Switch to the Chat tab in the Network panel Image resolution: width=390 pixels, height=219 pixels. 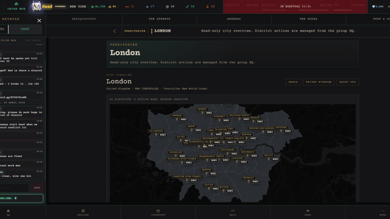tap(25, 29)
